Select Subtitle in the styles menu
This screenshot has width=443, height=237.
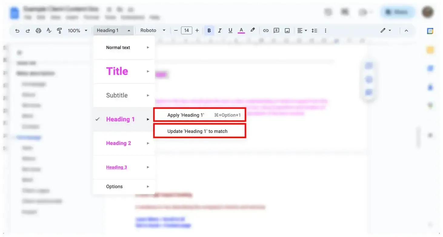117,95
